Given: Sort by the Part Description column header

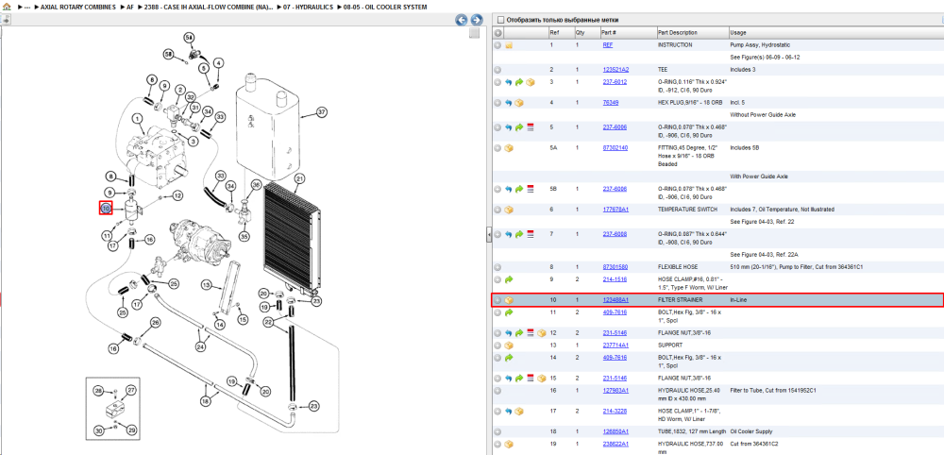Looking at the screenshot, I should pos(692,32).
